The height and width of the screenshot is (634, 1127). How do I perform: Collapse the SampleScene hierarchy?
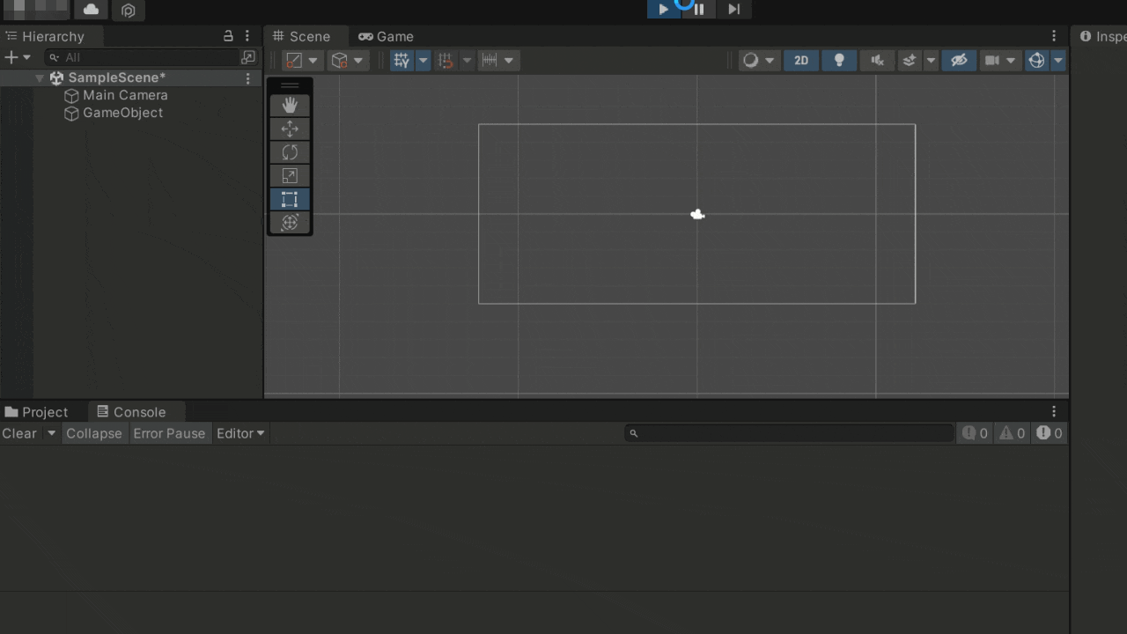click(x=38, y=77)
